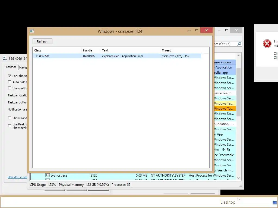Sort by the Text column header
278x208 pixels.
(x=130, y=50)
